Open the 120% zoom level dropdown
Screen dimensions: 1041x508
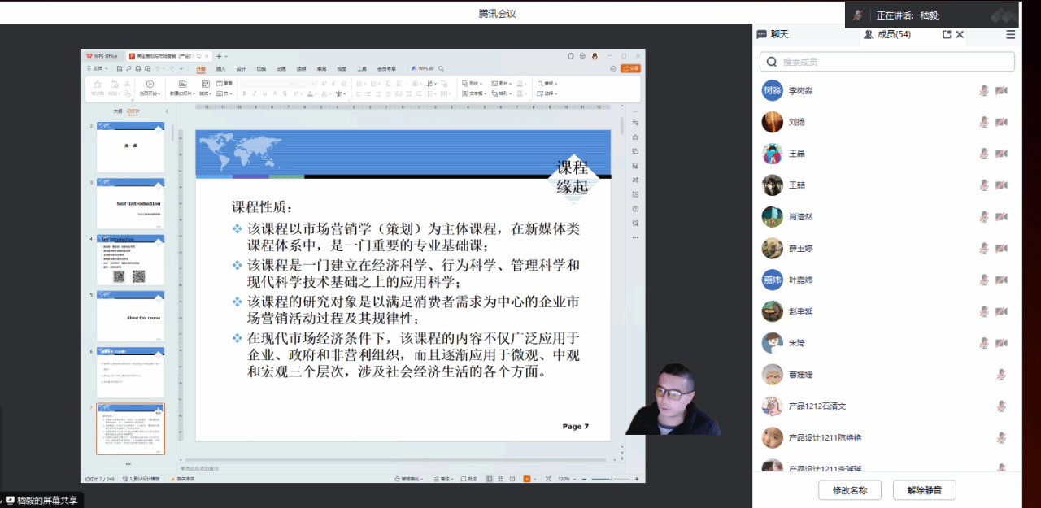tap(566, 479)
